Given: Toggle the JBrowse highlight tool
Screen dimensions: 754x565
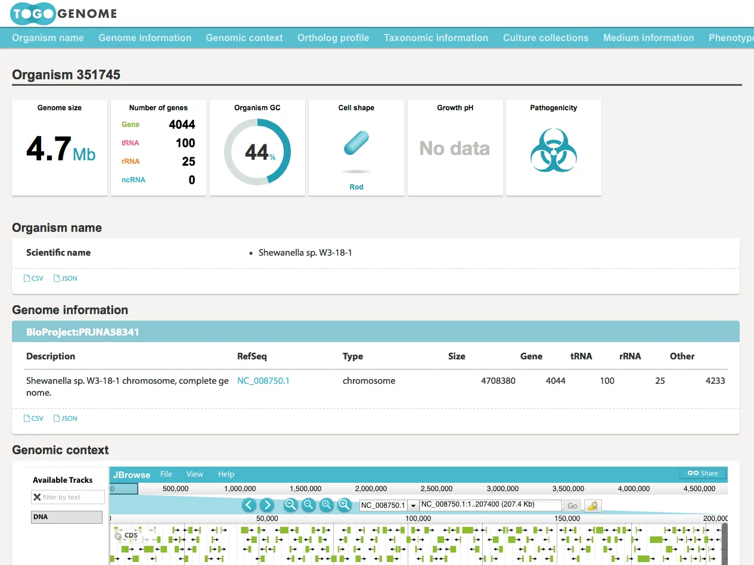Looking at the screenshot, I should point(592,505).
